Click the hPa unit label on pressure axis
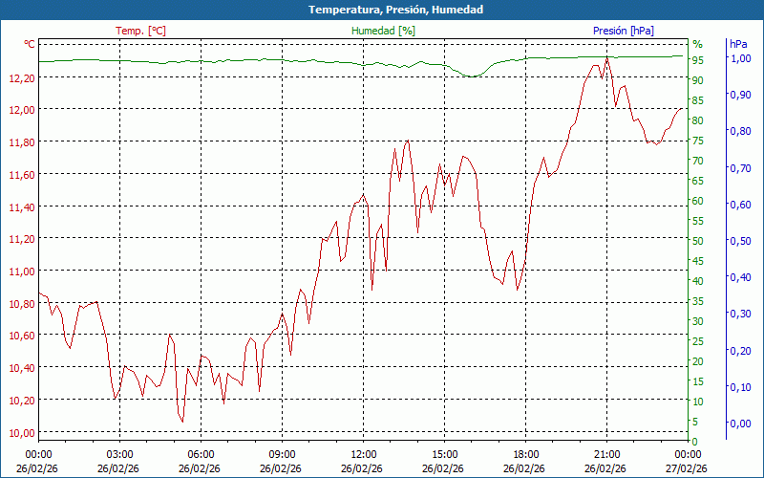This screenshot has height=478, width=764. coord(738,44)
